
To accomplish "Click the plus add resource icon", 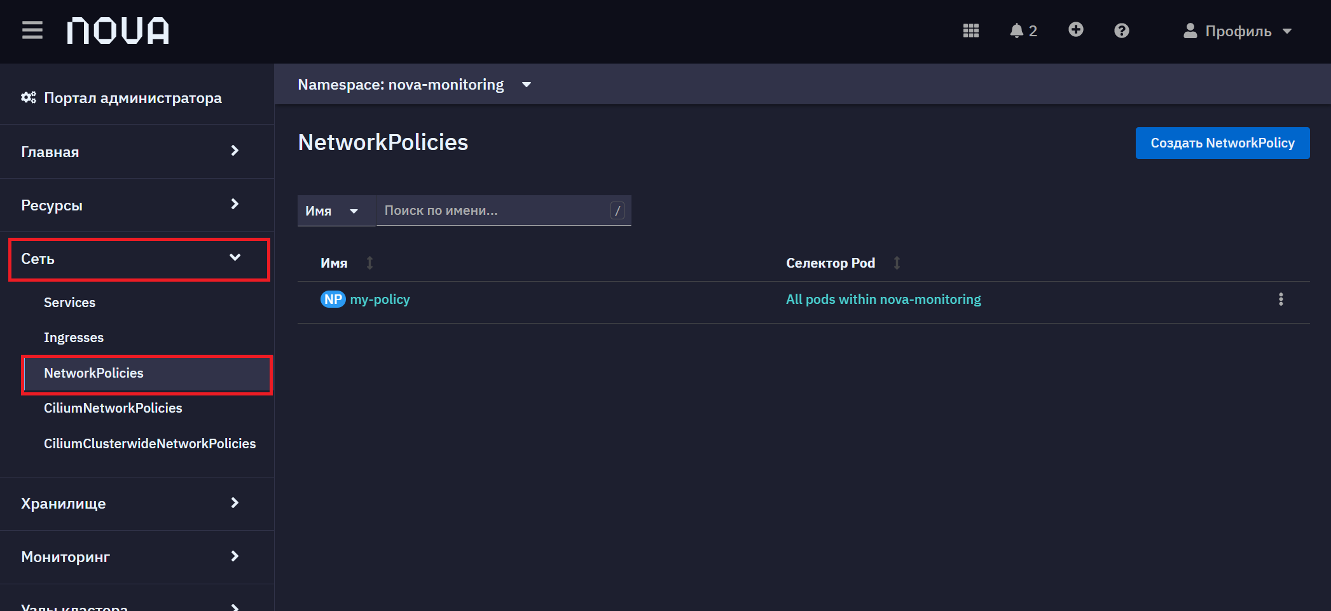I will (x=1076, y=30).
